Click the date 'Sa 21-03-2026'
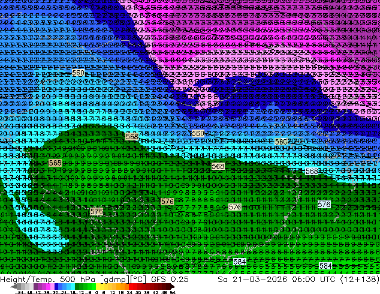This screenshot has width=380, height=294. 253,279
